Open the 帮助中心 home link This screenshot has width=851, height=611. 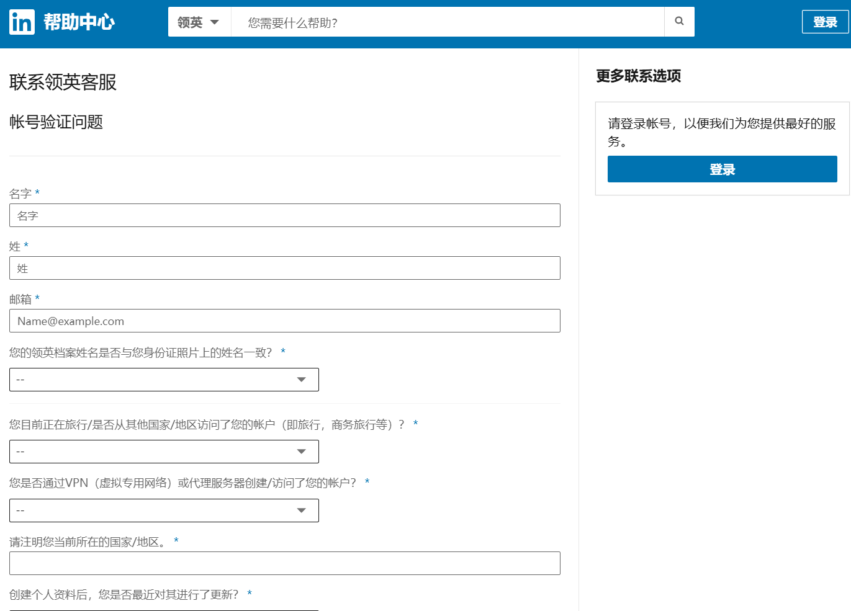(79, 22)
